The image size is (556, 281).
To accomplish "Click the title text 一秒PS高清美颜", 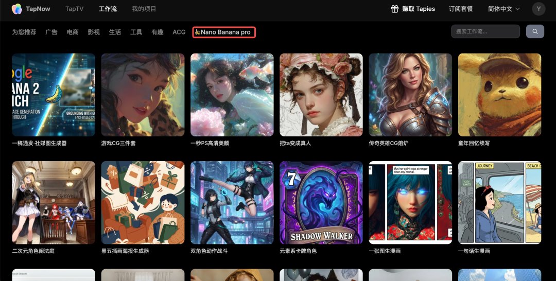I will [210, 143].
